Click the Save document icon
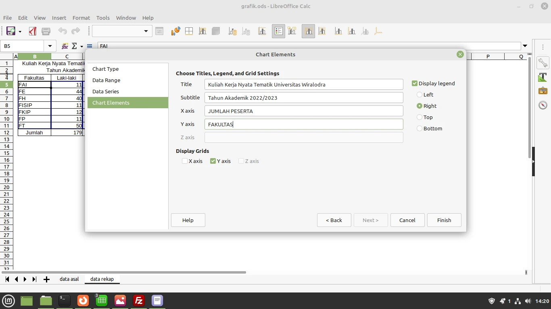The height and width of the screenshot is (309, 551). 11,31
